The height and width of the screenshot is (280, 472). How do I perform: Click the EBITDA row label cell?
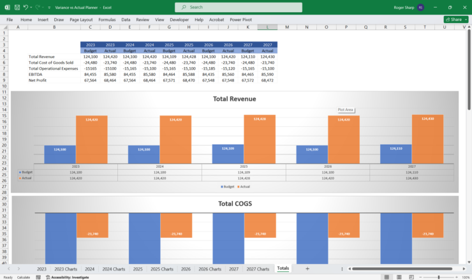54,75
